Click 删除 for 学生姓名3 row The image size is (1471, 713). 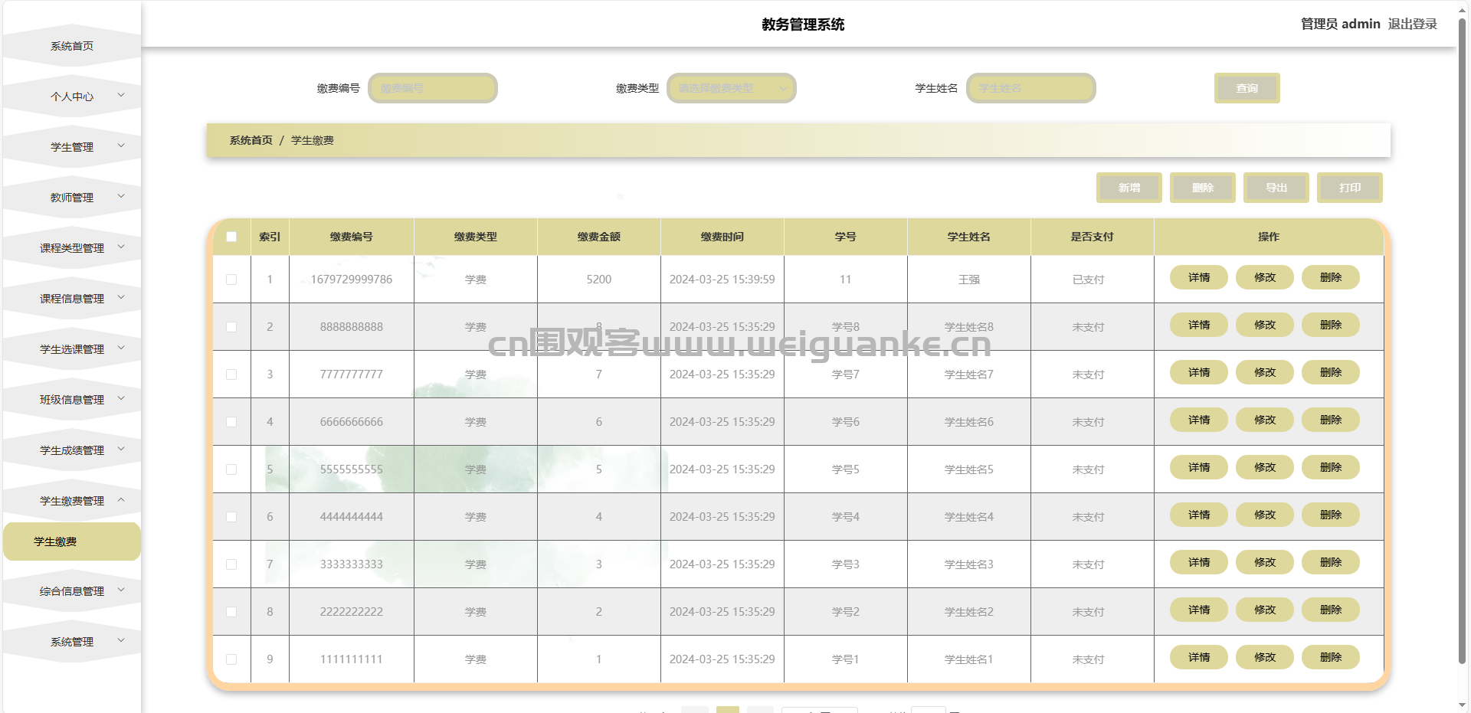point(1331,562)
